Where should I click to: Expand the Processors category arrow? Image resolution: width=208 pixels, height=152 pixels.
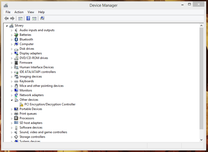pos(12,119)
